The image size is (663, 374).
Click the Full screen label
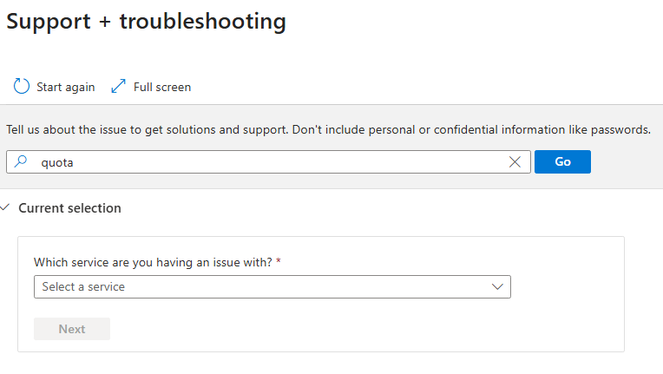[x=162, y=87]
